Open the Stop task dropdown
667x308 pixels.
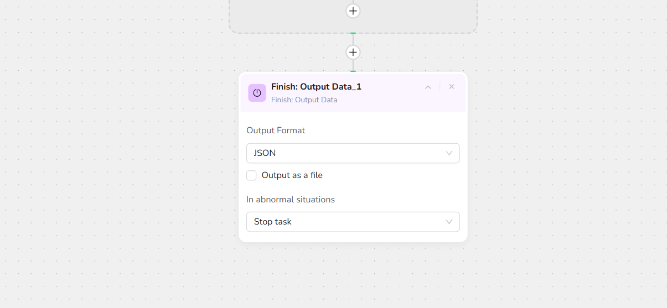coord(353,222)
